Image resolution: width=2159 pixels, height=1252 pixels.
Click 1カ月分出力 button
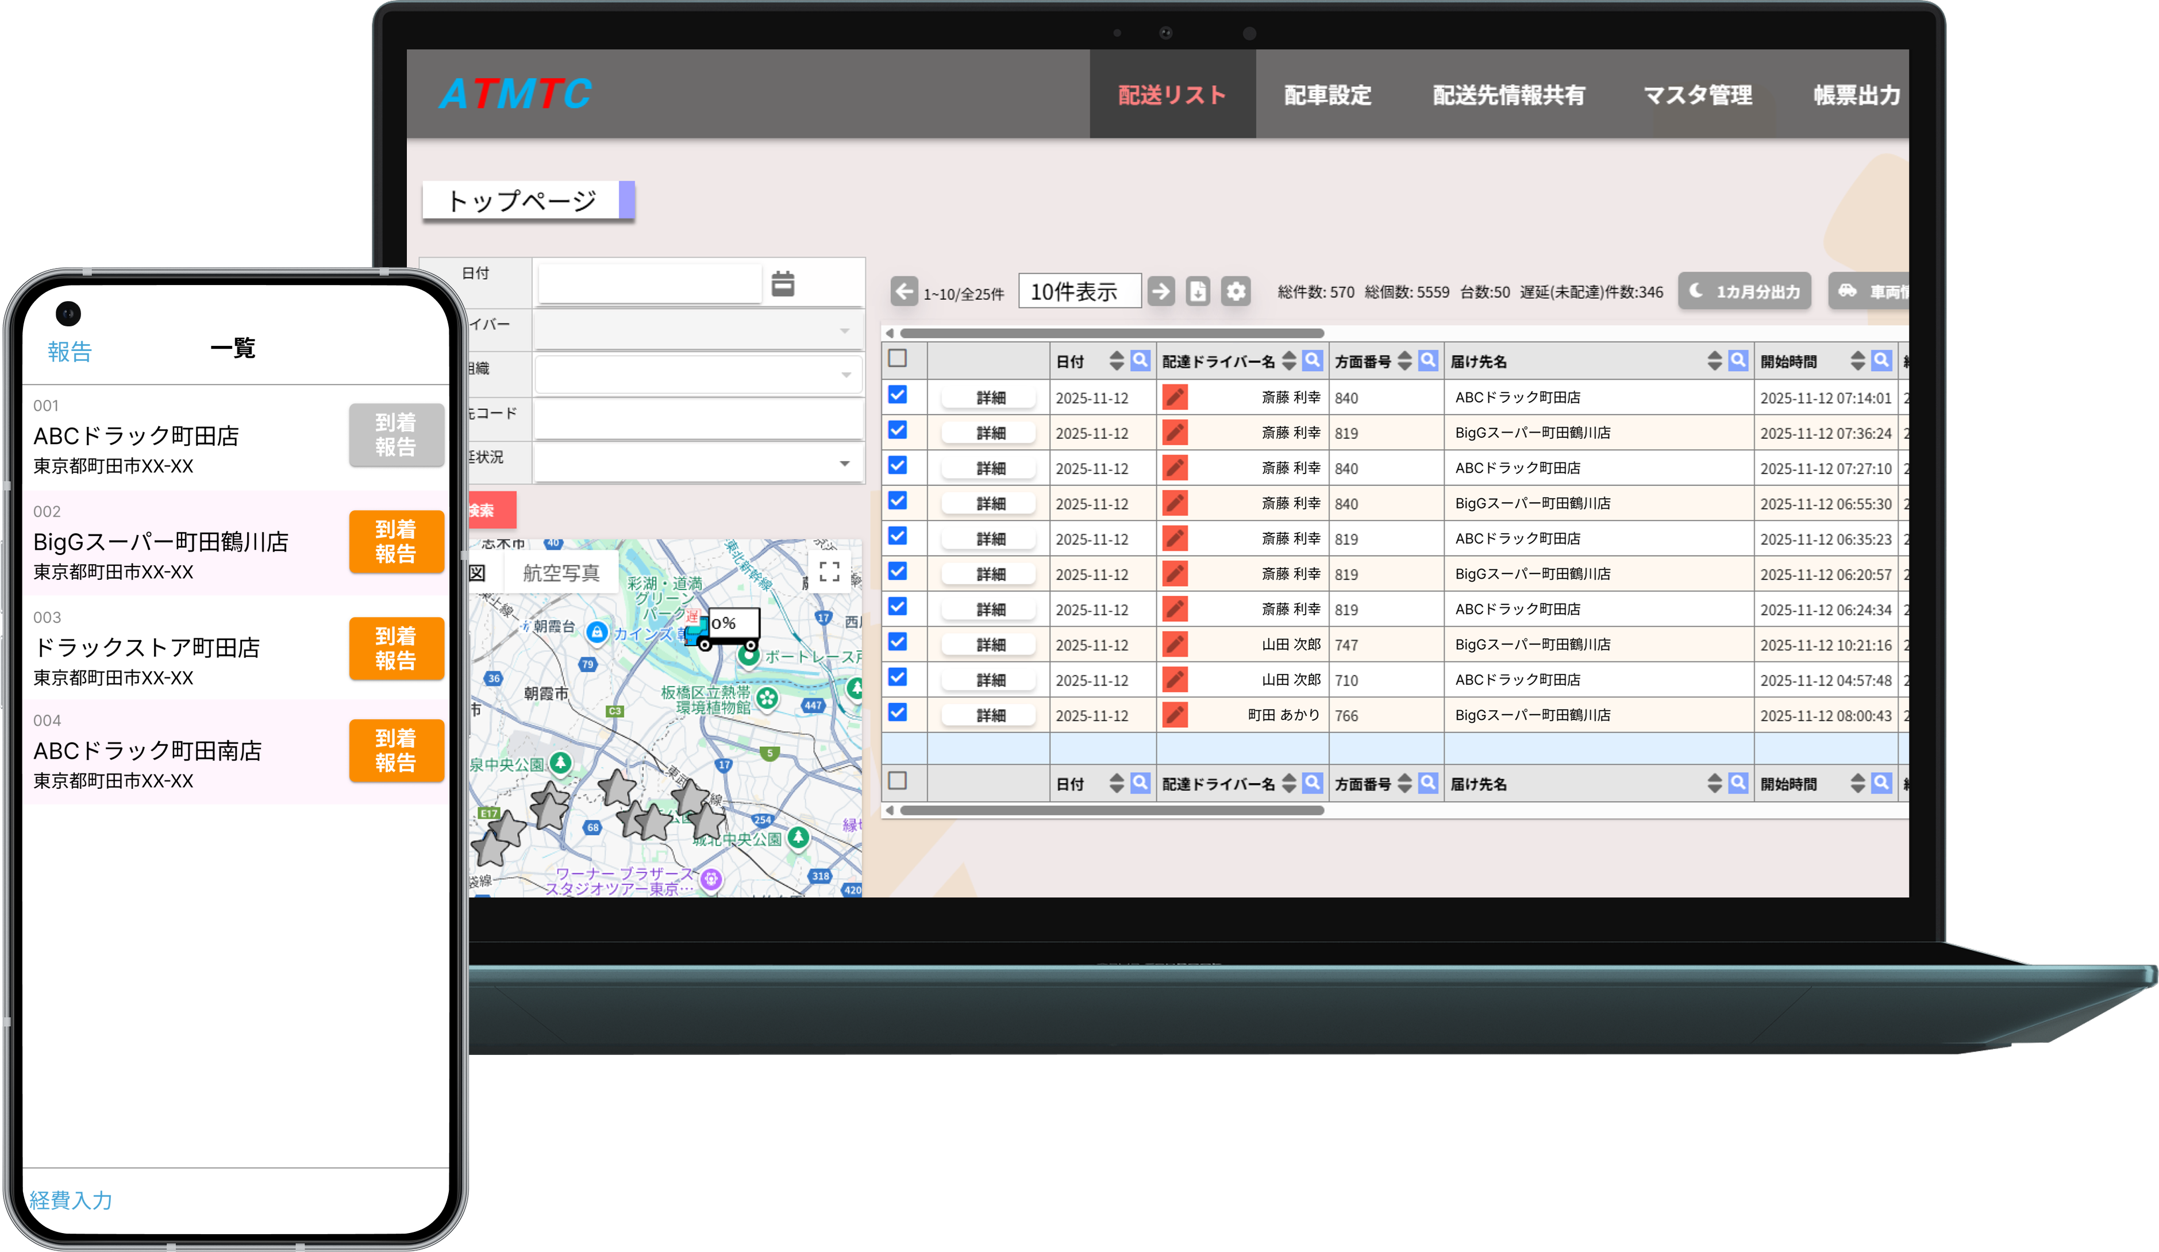(x=1744, y=292)
